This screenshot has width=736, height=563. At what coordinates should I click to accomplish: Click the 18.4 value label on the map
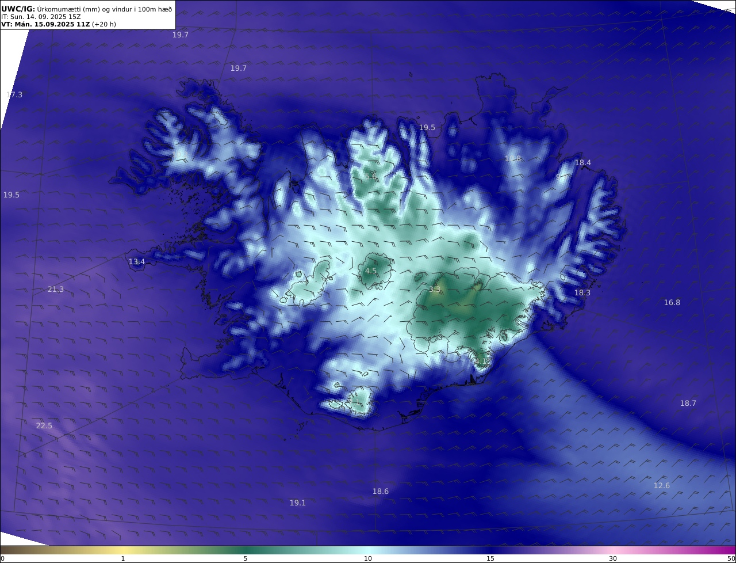click(582, 163)
